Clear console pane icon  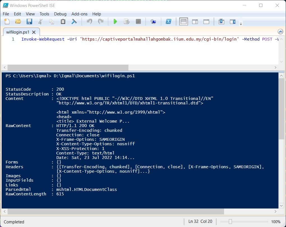tap(74, 22)
